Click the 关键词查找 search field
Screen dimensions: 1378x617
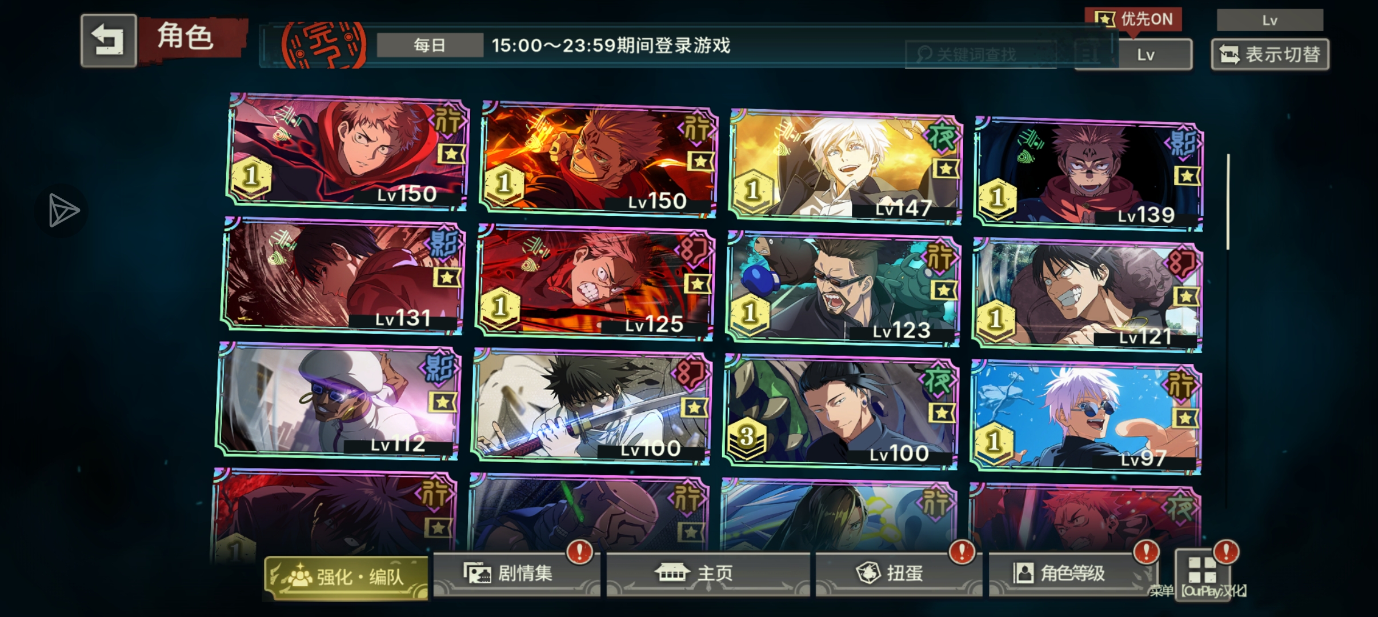tap(980, 55)
